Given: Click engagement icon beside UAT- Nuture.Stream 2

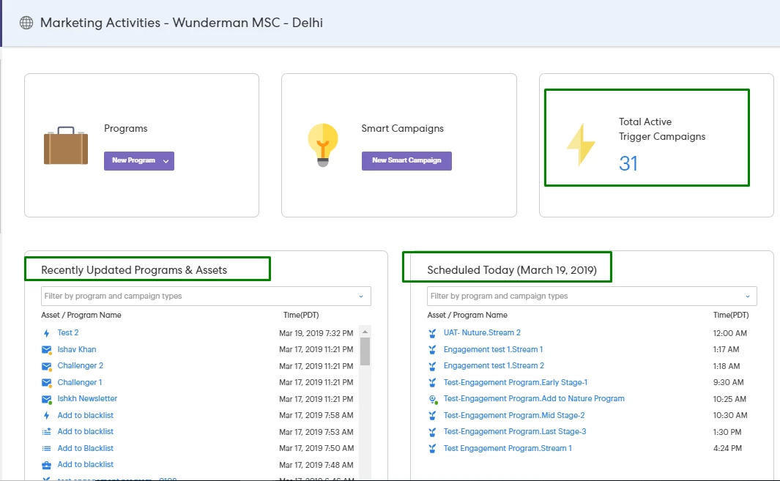Looking at the screenshot, I should tap(432, 333).
